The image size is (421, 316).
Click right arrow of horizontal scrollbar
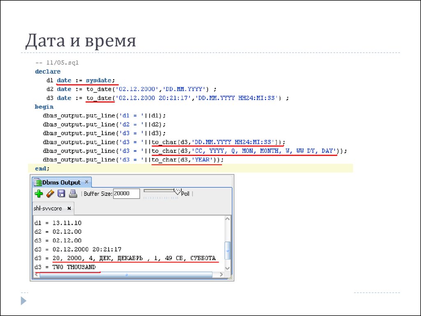(221, 274)
